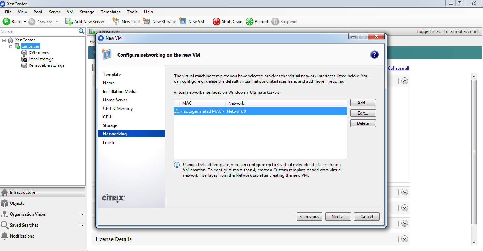Click the Network column header

(286, 103)
